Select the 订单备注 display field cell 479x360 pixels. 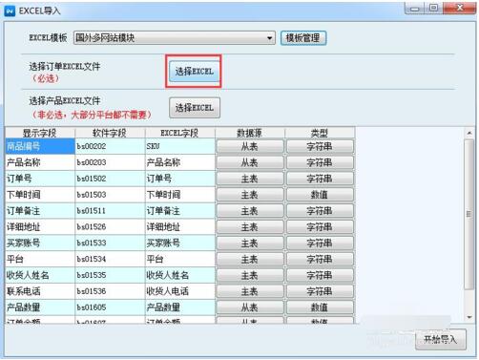tap(40, 211)
